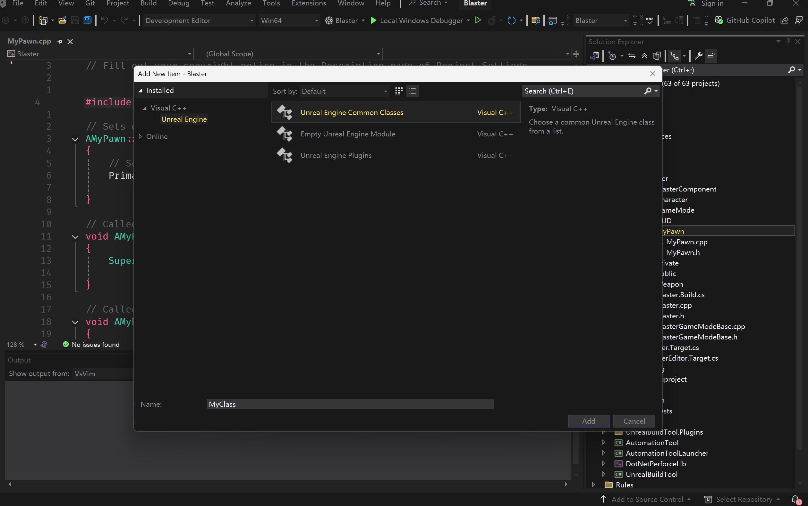Click Add button in dialog
The height and width of the screenshot is (506, 808).
pyautogui.click(x=589, y=421)
